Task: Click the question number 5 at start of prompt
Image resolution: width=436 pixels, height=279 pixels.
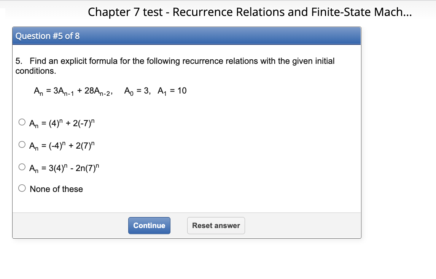Action: coord(17,61)
